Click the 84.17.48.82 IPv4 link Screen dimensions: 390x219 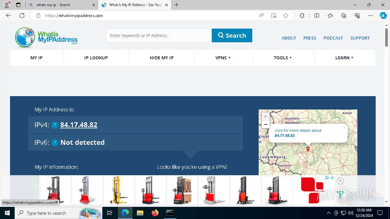(x=79, y=125)
